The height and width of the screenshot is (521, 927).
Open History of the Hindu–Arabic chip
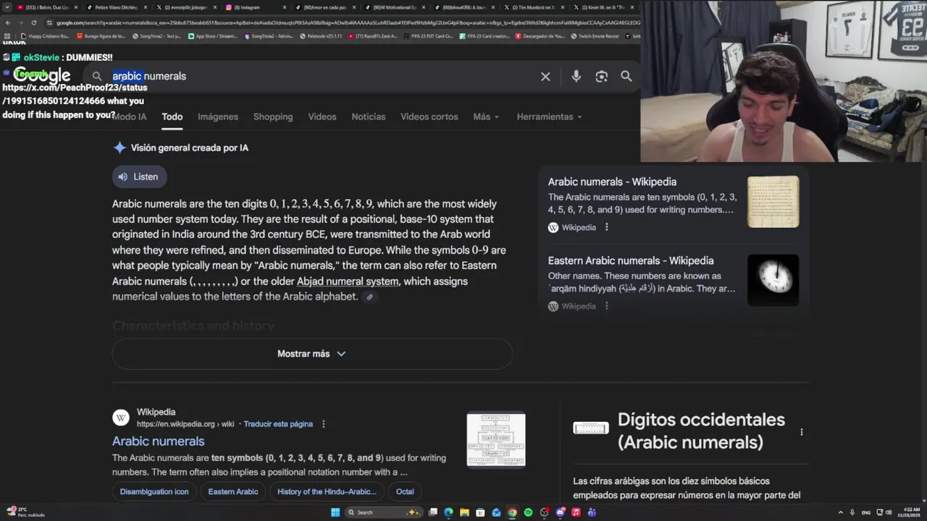pos(327,491)
